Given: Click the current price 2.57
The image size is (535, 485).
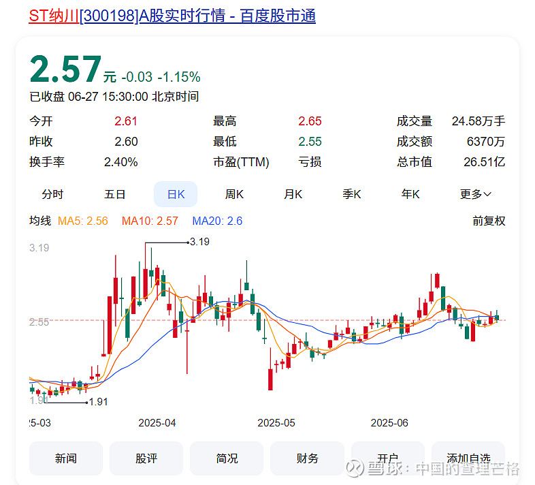Looking at the screenshot, I should coord(65,69).
